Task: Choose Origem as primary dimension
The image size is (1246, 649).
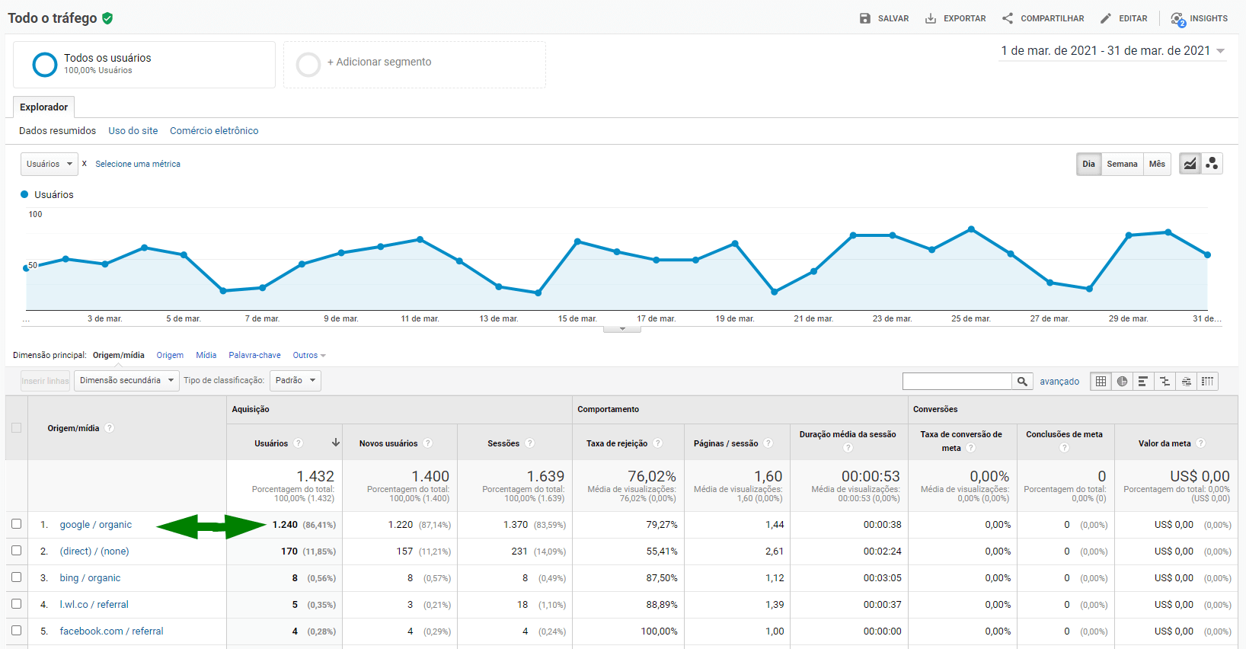Action: click(x=170, y=356)
